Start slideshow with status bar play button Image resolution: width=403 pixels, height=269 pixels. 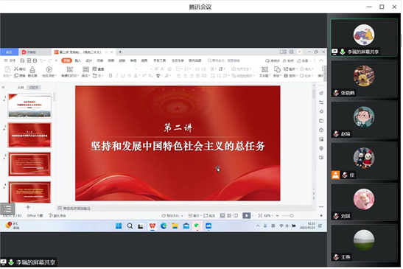coord(247,216)
